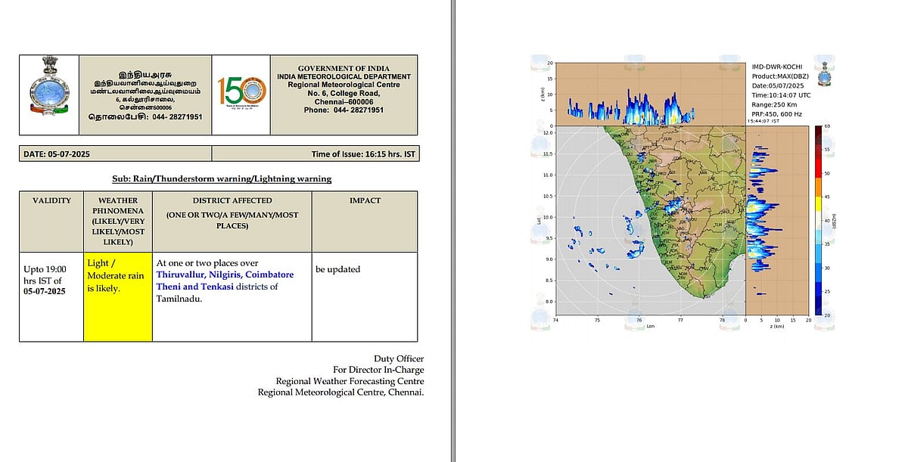The height and width of the screenshot is (462, 908).
Task: Select the "GOVERNMENT OF INDIA" heading
Action: point(344,67)
